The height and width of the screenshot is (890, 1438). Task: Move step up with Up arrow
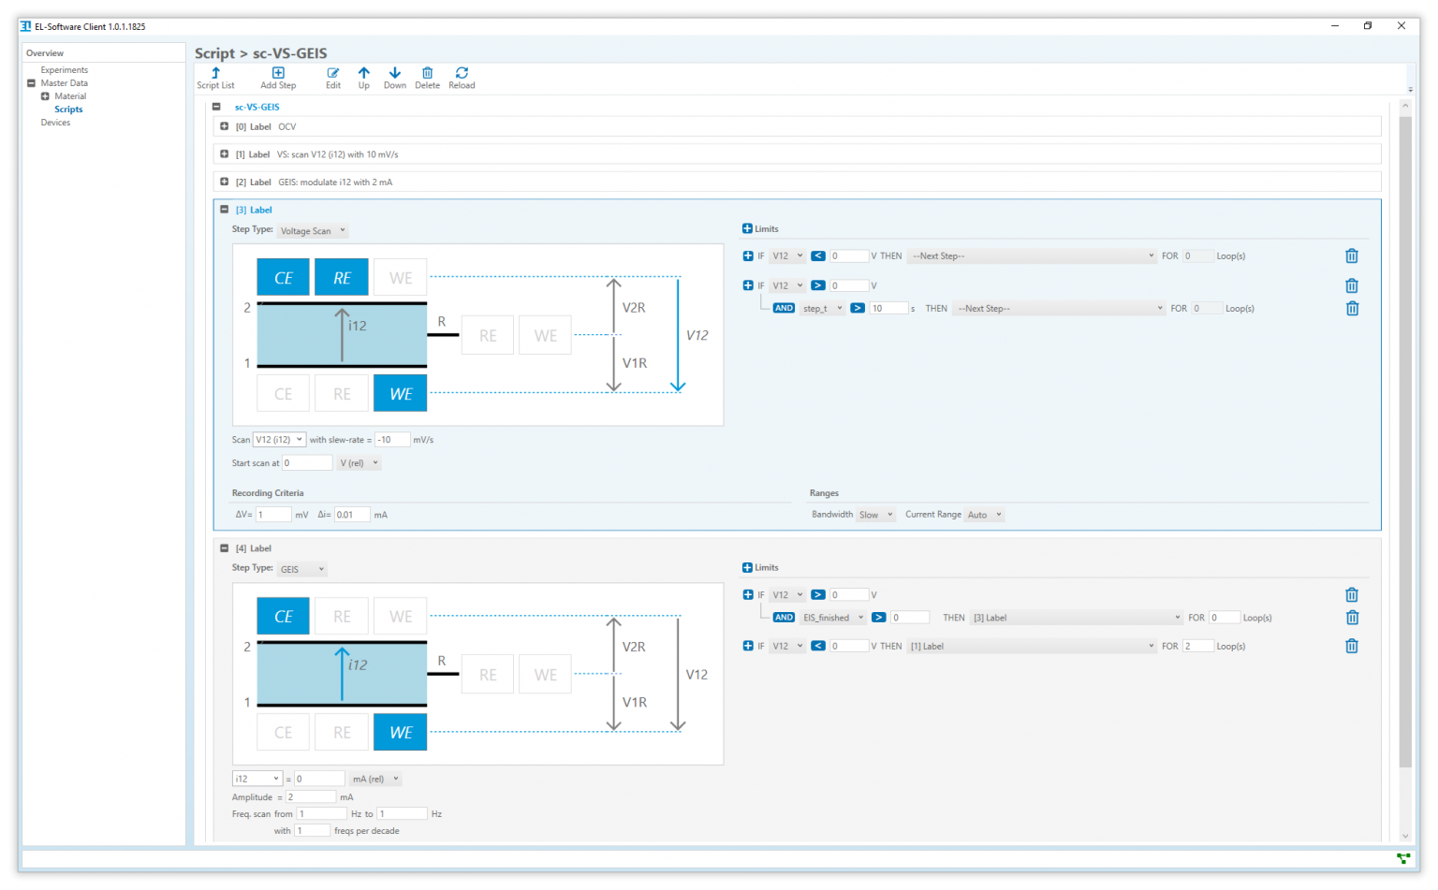point(364,73)
